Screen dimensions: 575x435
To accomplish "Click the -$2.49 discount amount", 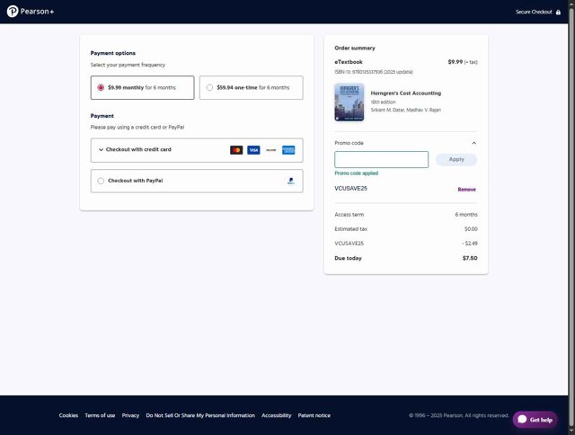I will [x=470, y=244].
